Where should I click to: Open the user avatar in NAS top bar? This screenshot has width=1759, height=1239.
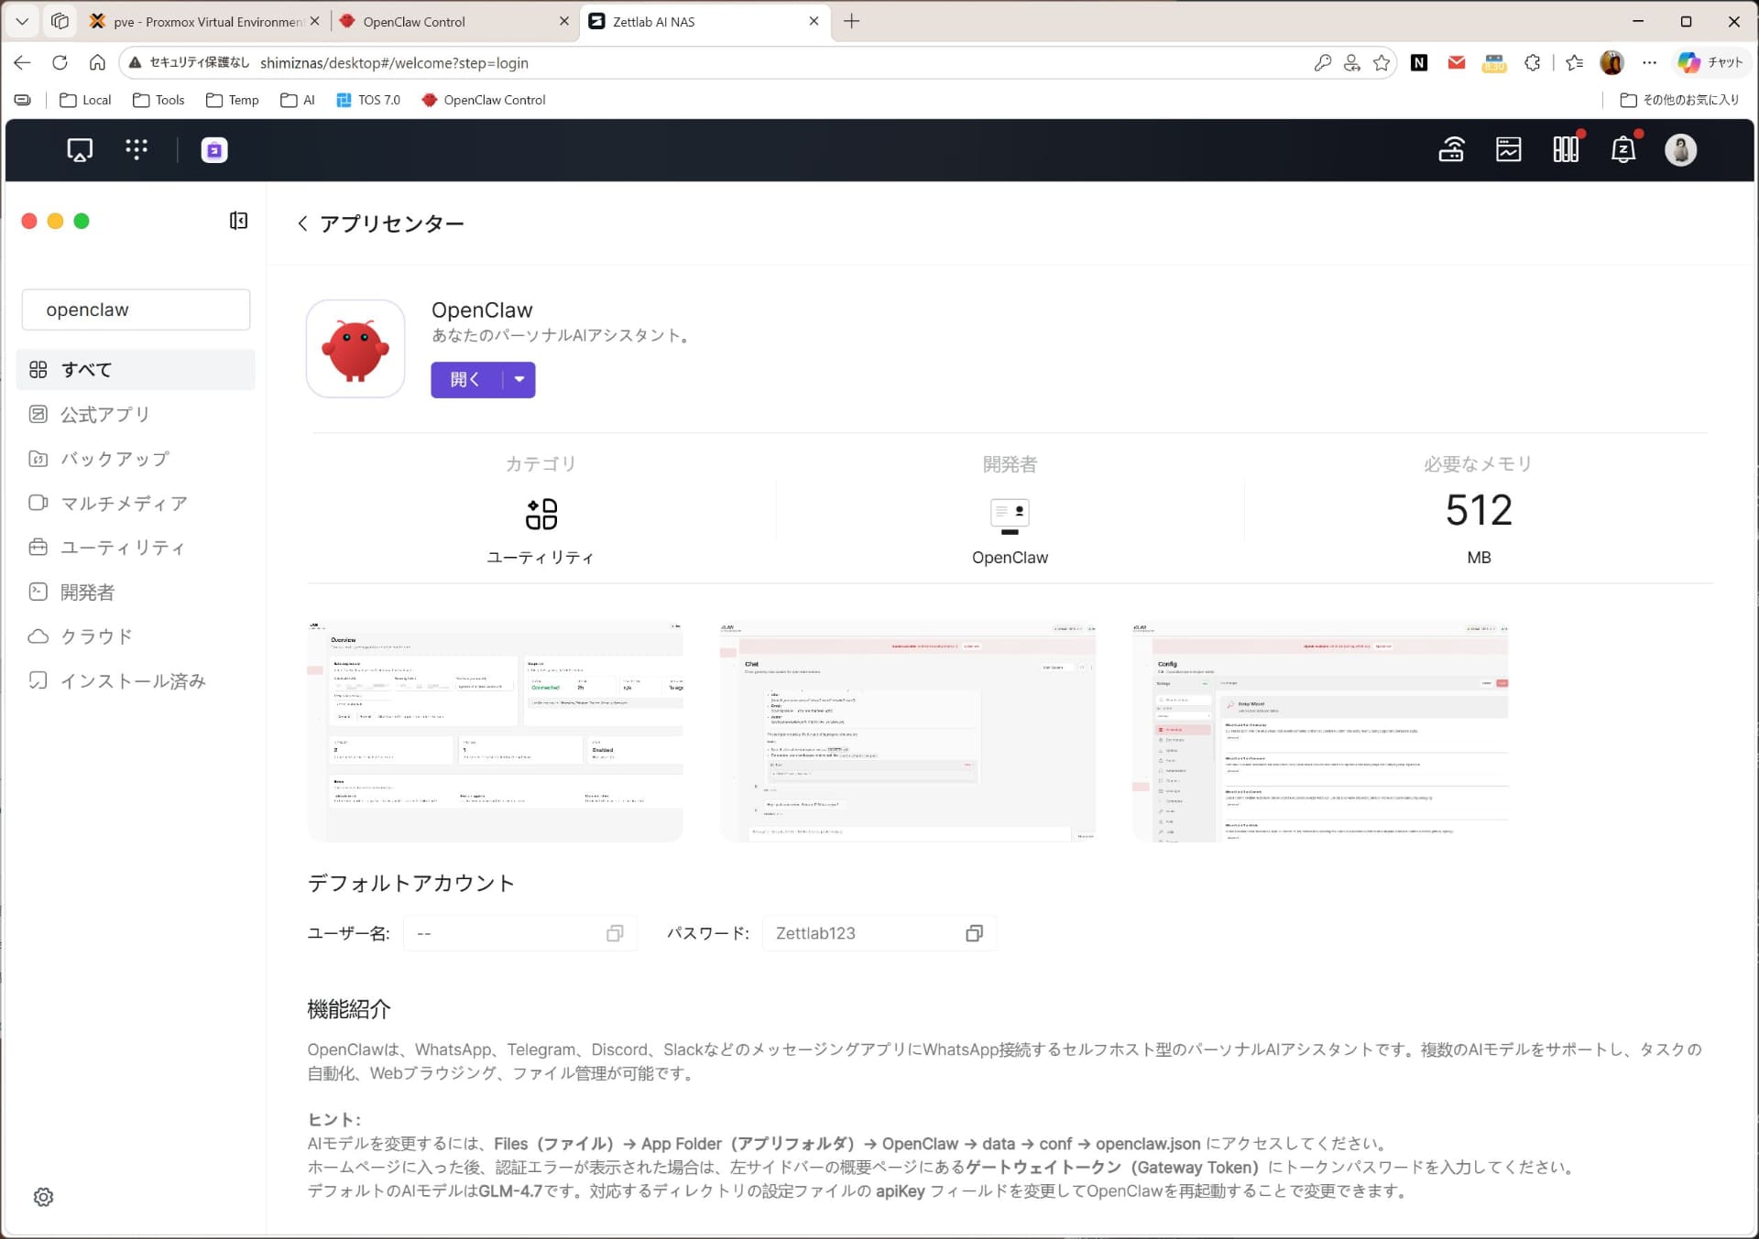pos(1680,149)
